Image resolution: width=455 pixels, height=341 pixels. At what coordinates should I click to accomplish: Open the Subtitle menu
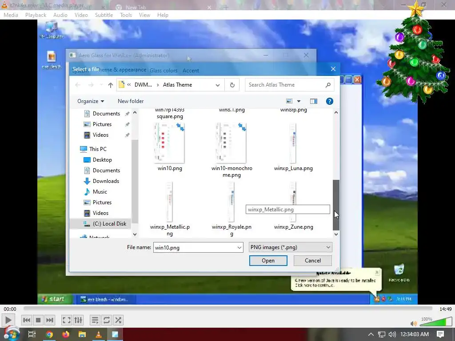(104, 15)
